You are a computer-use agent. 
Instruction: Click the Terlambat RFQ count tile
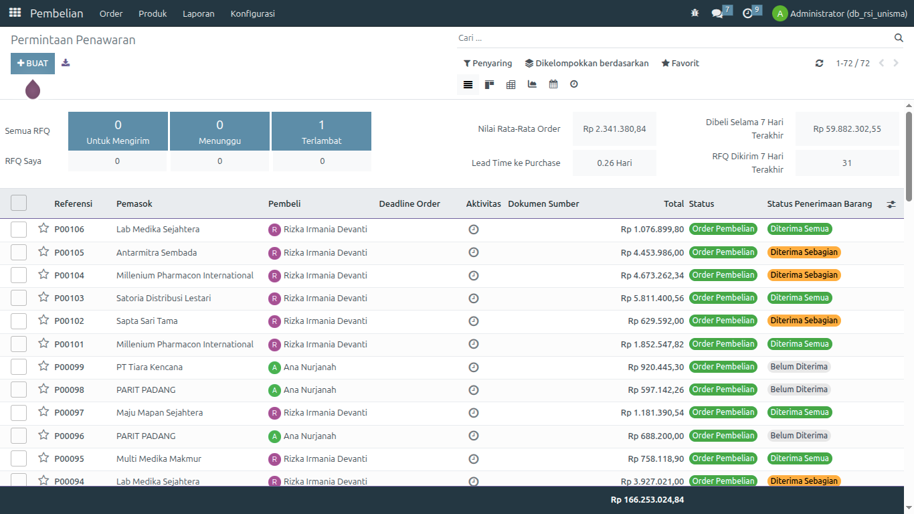321,131
